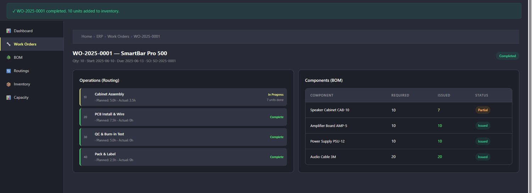This screenshot has height=193, width=532.
Task: Click the Work Orders wrench icon
Action: 9,44
